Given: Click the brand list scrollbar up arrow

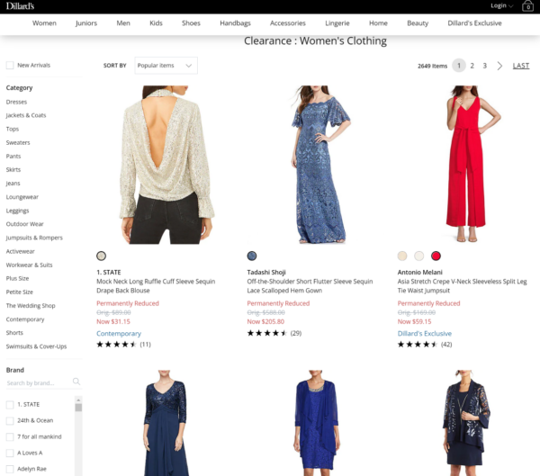Looking at the screenshot, I should pyautogui.click(x=78, y=400).
